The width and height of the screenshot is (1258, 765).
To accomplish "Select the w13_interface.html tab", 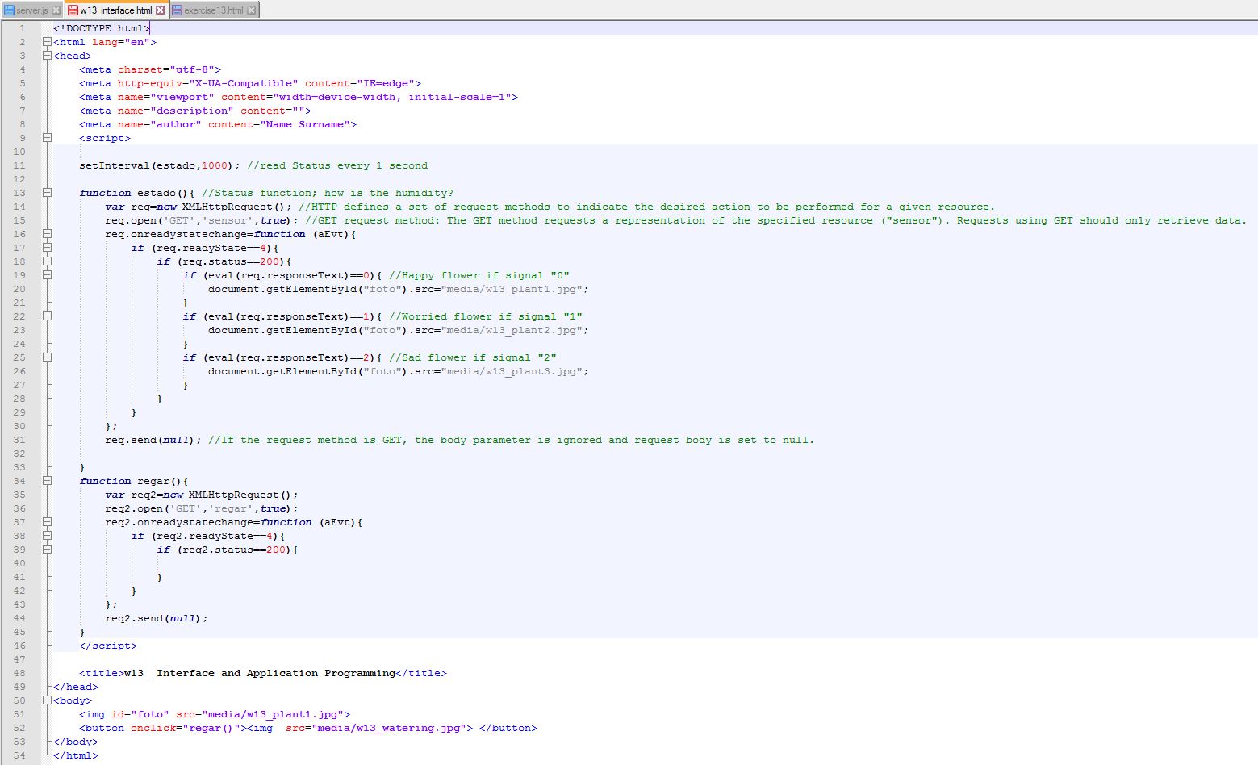I will coord(115,10).
